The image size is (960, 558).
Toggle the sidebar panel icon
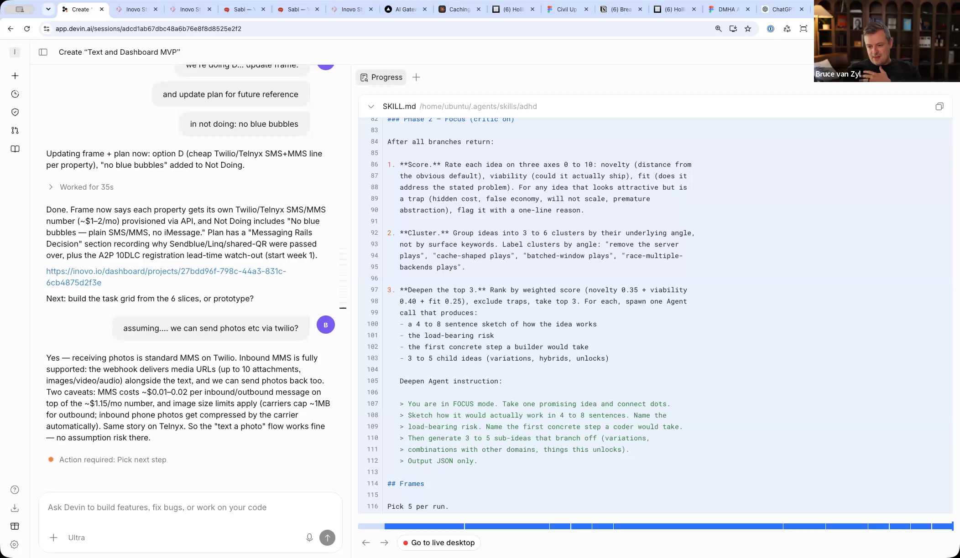[x=43, y=52]
